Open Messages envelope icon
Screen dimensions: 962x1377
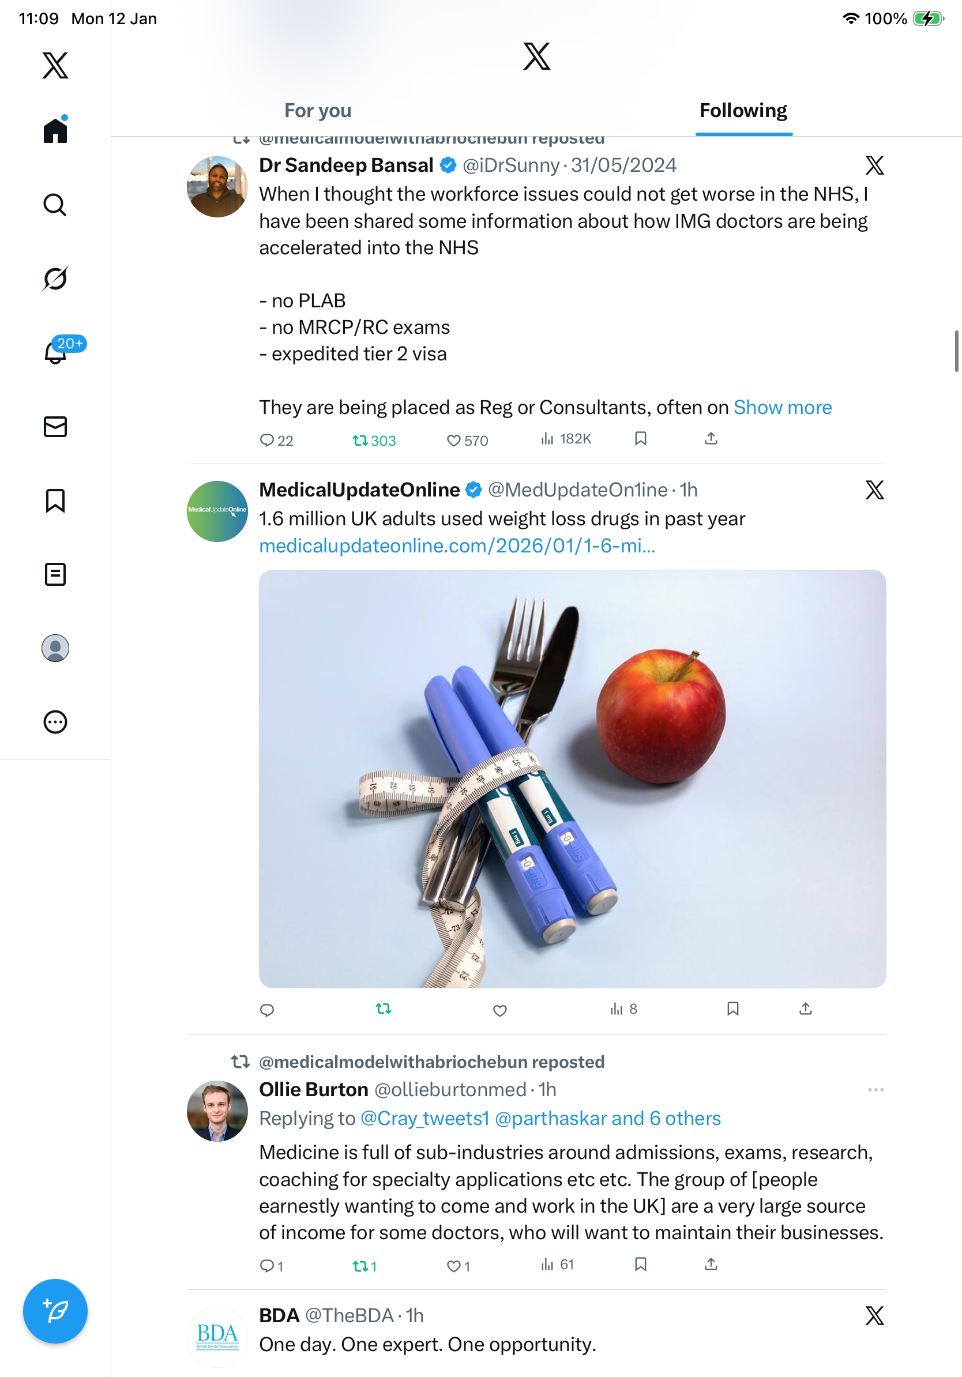55,427
